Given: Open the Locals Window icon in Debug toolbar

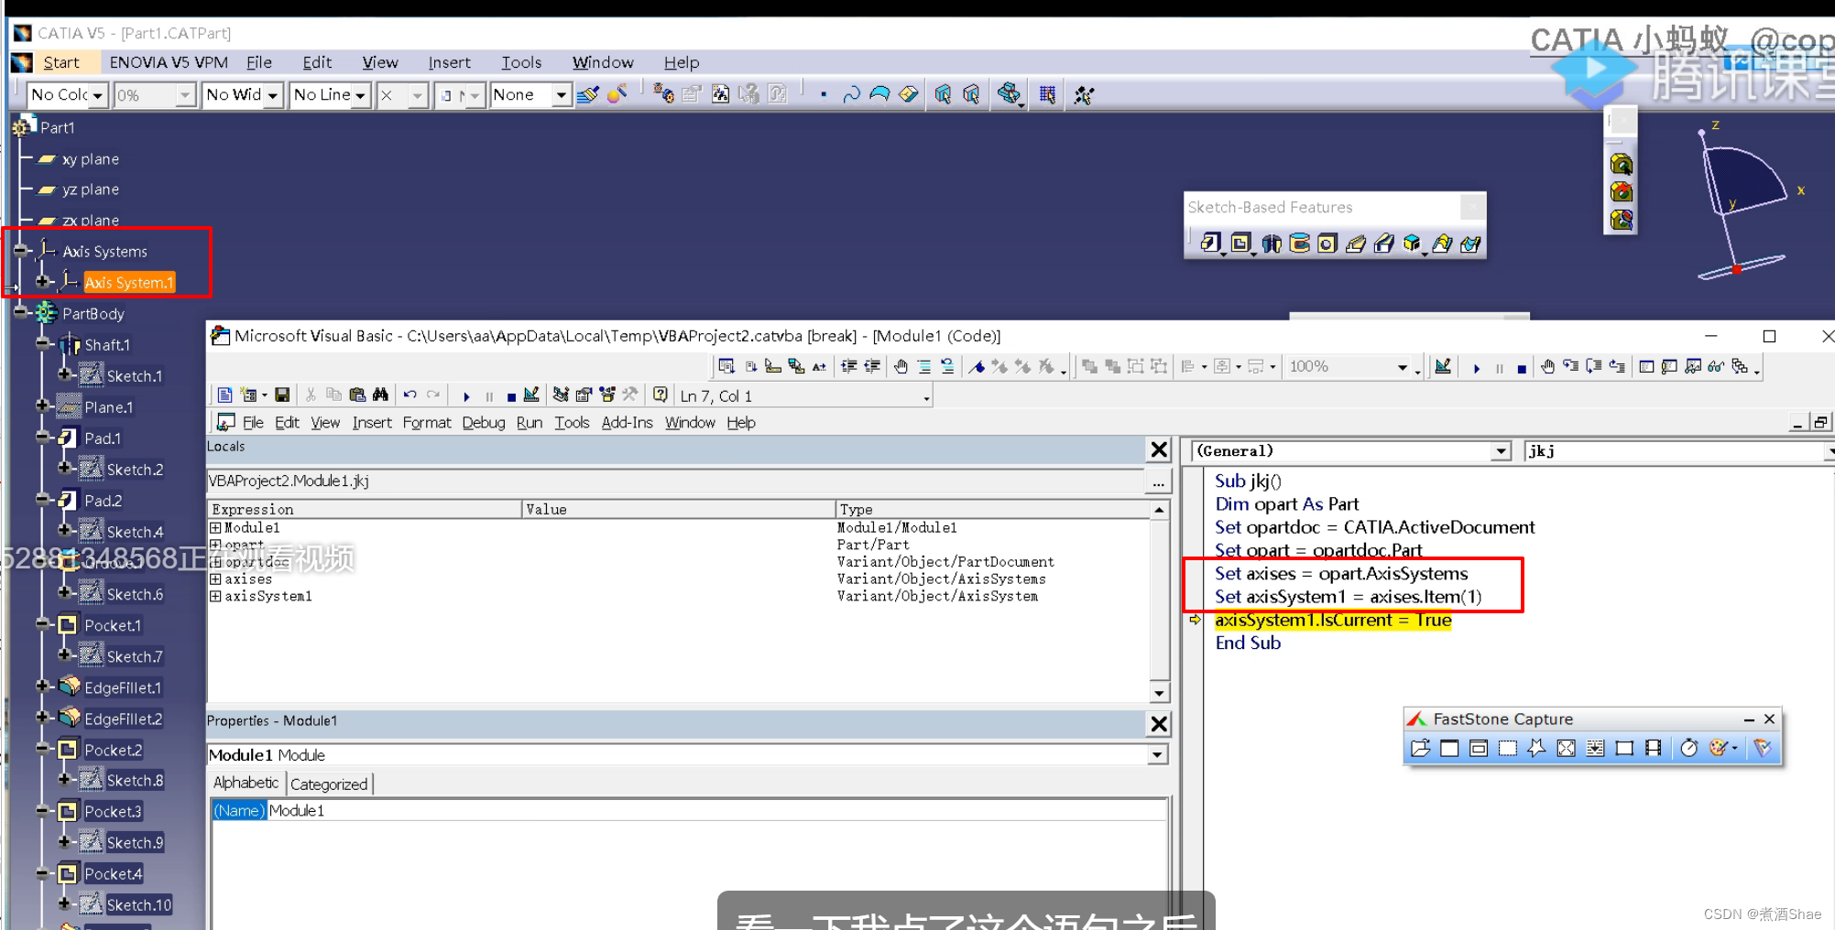Looking at the screenshot, I should (1646, 366).
